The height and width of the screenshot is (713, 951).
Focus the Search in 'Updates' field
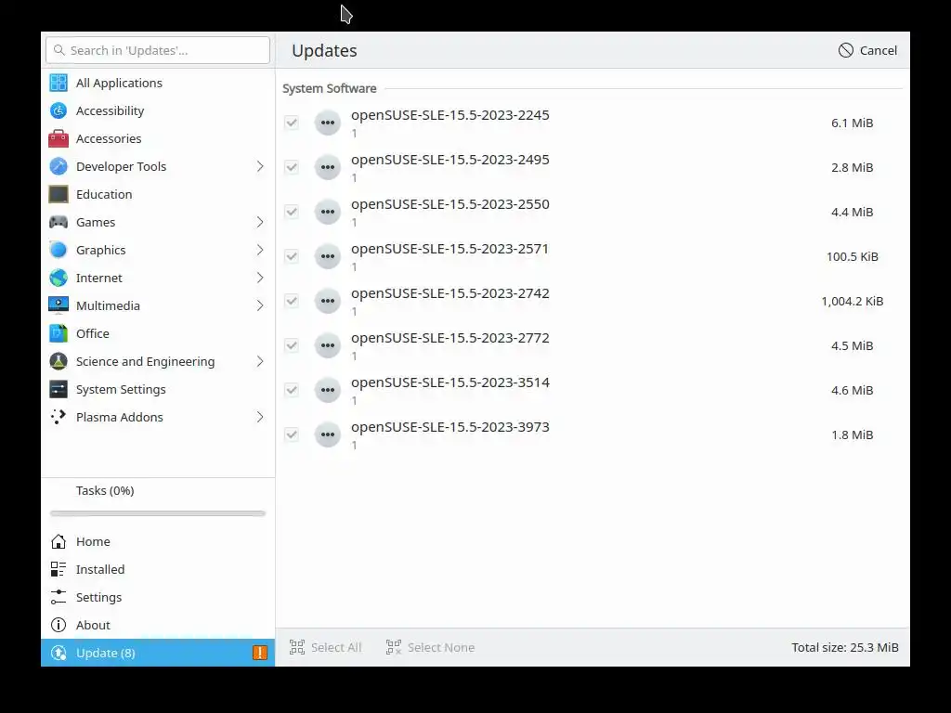[x=158, y=50]
